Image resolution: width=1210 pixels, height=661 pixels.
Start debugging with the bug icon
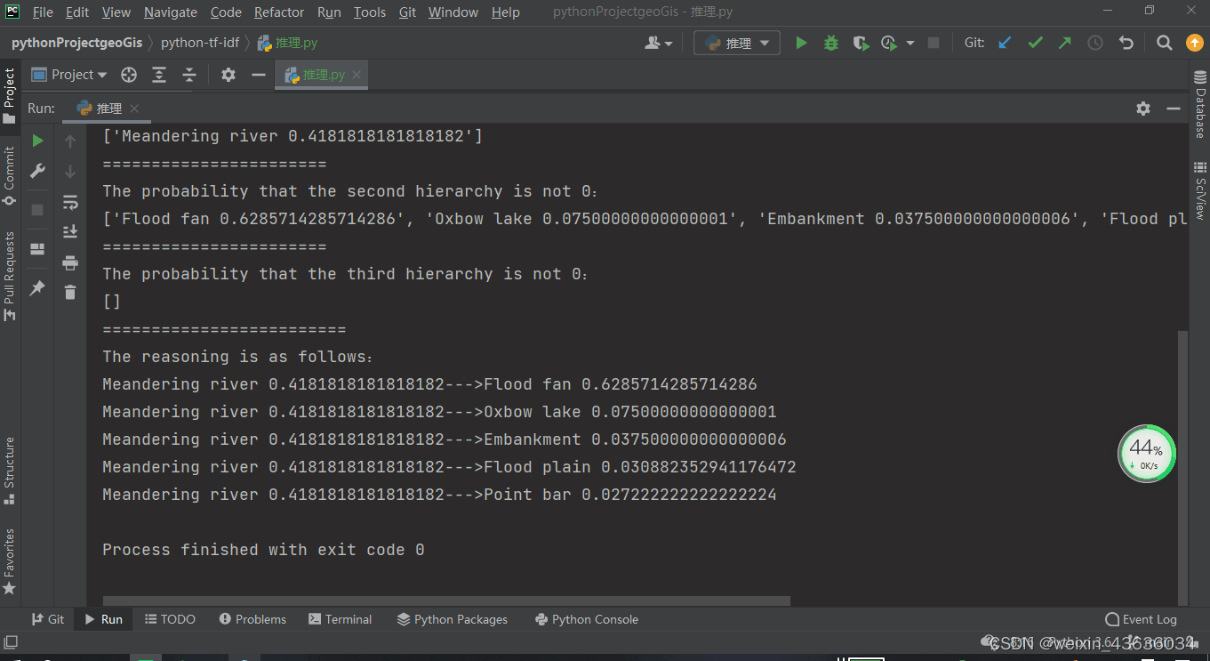(831, 43)
